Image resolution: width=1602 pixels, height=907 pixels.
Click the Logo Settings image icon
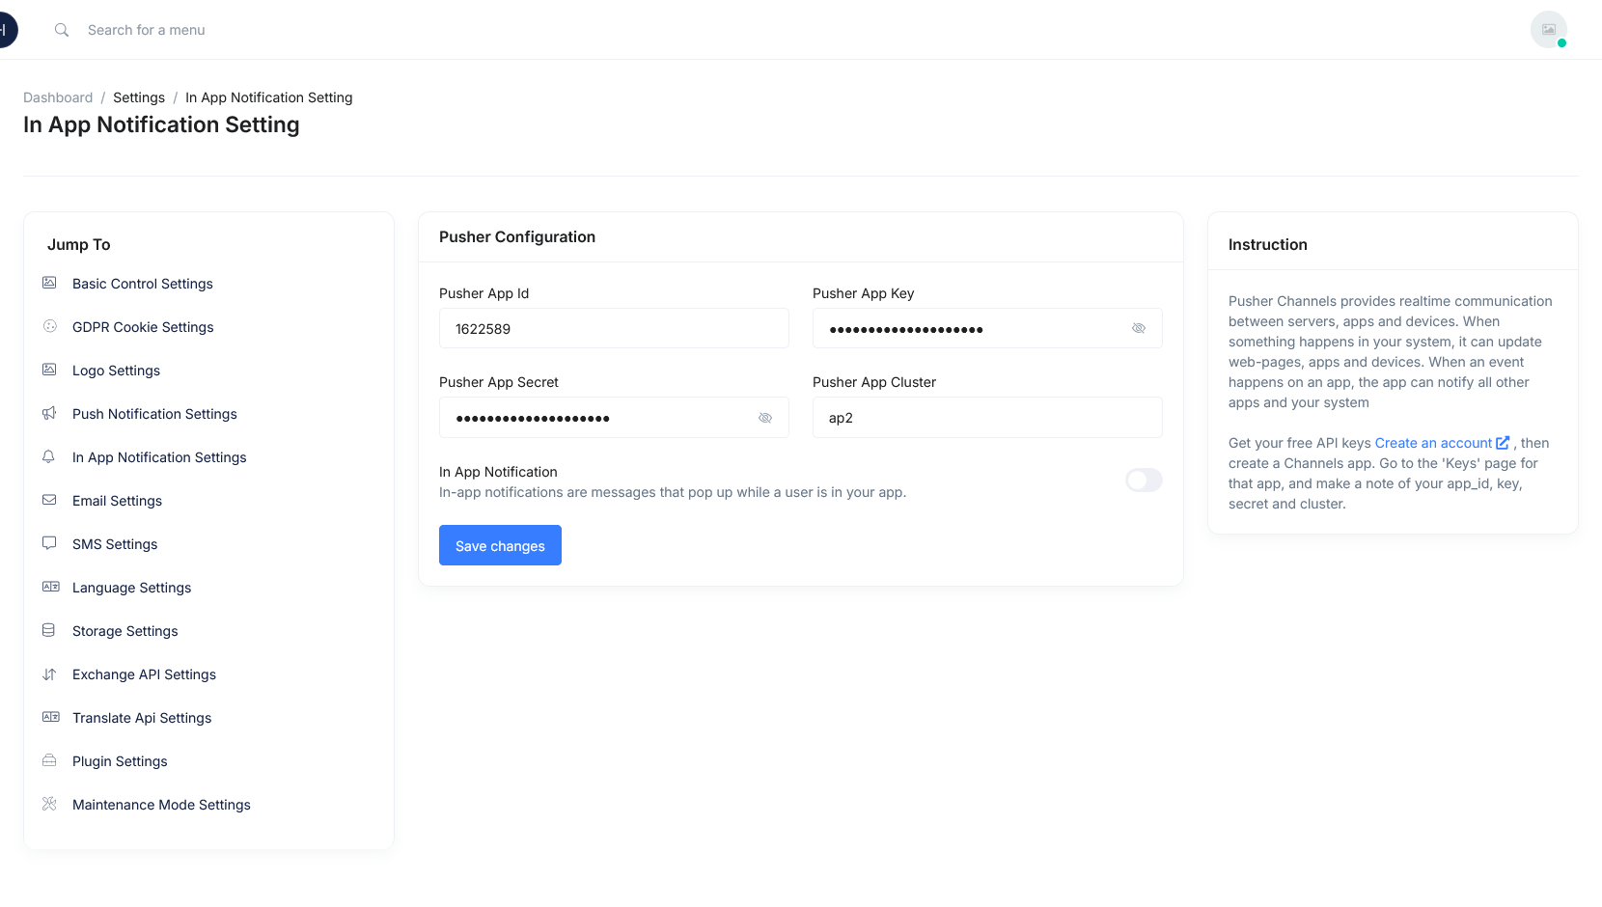tap(49, 370)
